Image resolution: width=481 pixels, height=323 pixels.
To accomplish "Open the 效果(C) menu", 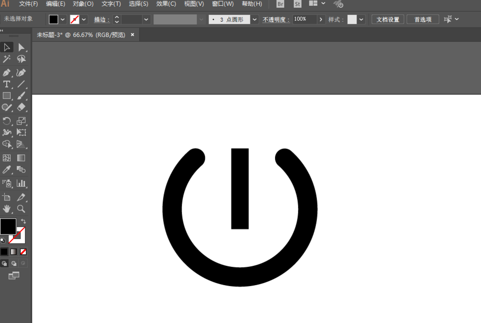I will [166, 4].
